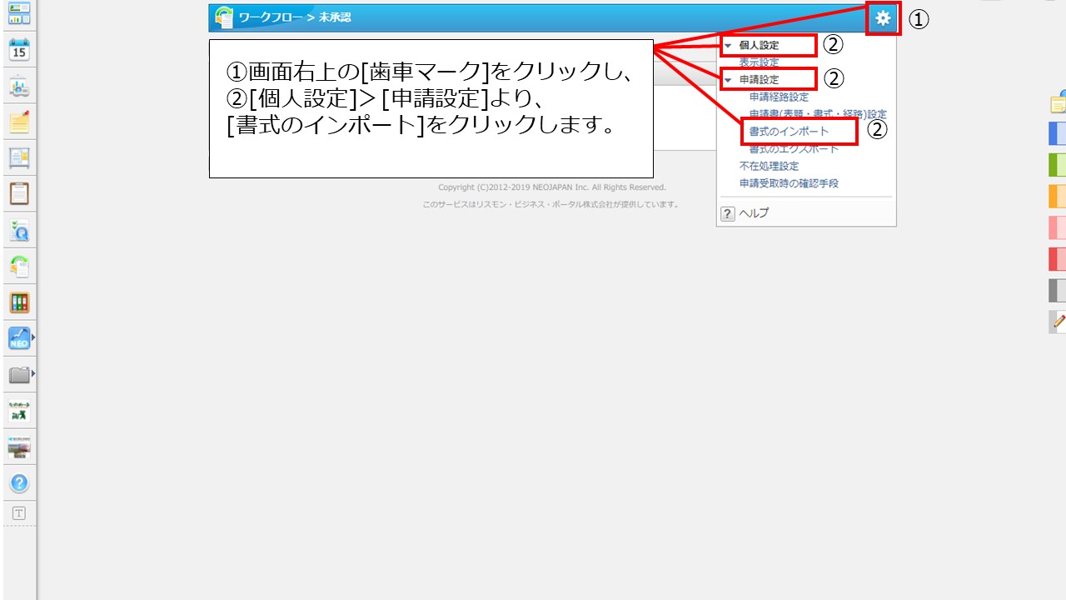Click the presentation chart icon in sidebar
The image size is (1066, 600).
coord(18,87)
